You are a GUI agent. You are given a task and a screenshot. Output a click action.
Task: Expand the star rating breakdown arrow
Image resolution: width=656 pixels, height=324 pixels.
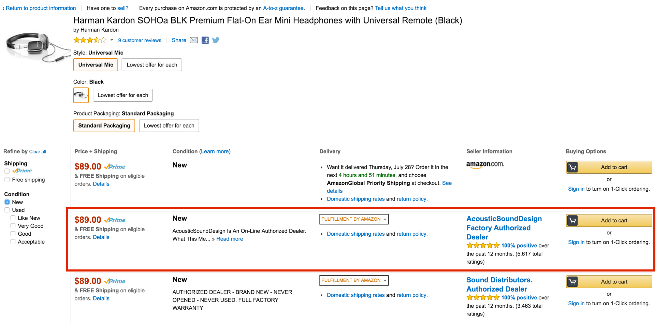click(112, 40)
